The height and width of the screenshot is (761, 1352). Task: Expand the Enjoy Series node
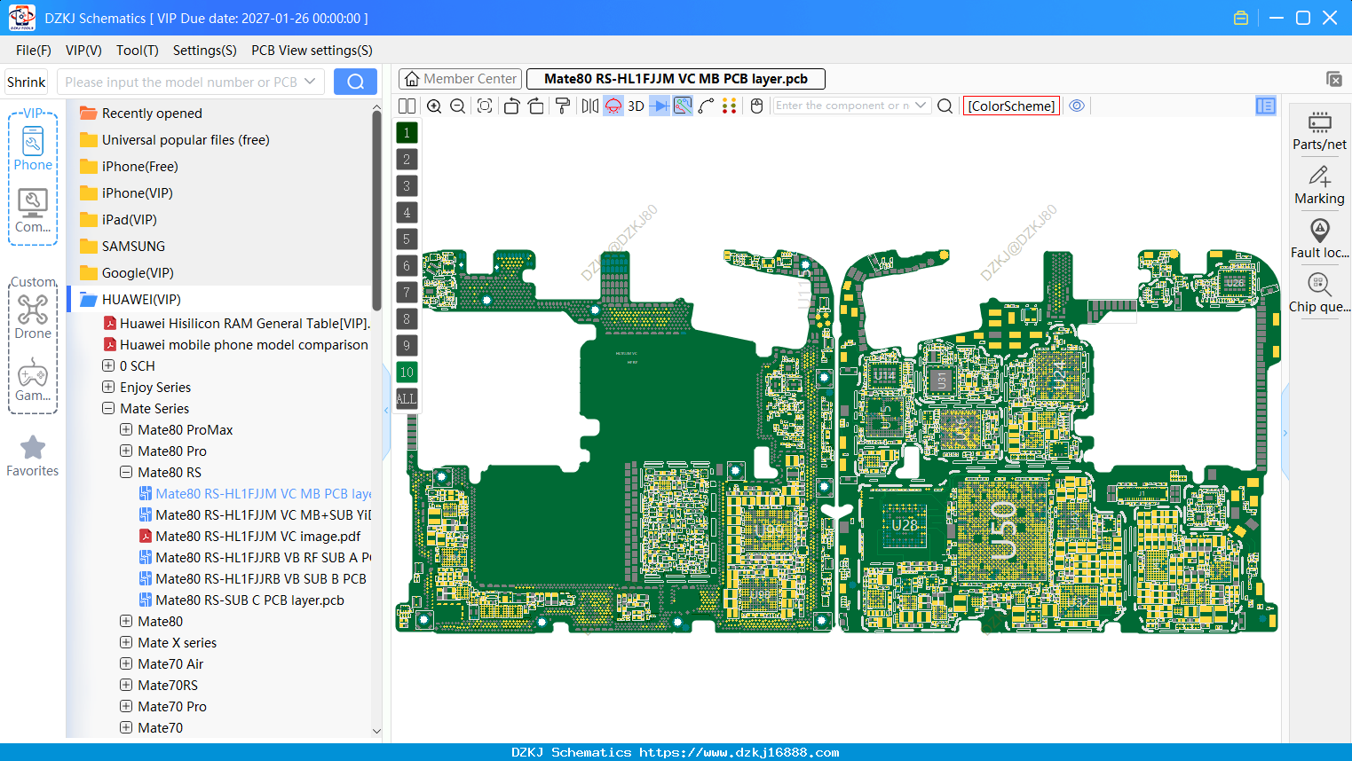(108, 387)
